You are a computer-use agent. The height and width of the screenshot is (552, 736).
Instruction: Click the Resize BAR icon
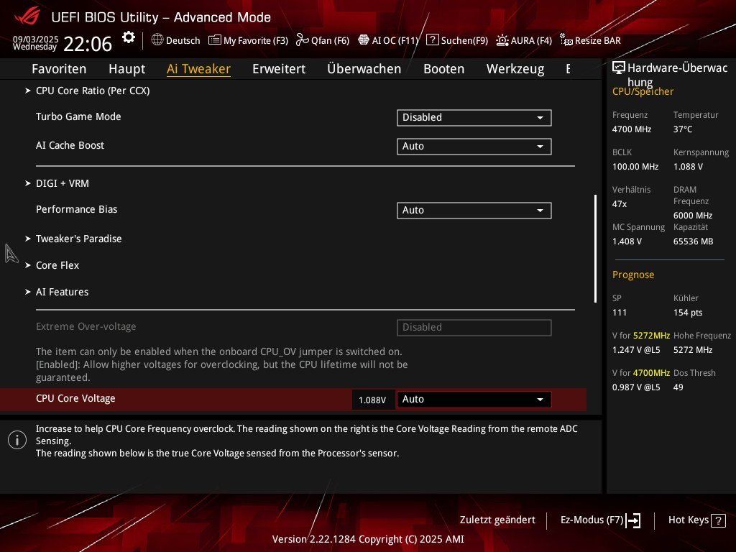coord(566,40)
